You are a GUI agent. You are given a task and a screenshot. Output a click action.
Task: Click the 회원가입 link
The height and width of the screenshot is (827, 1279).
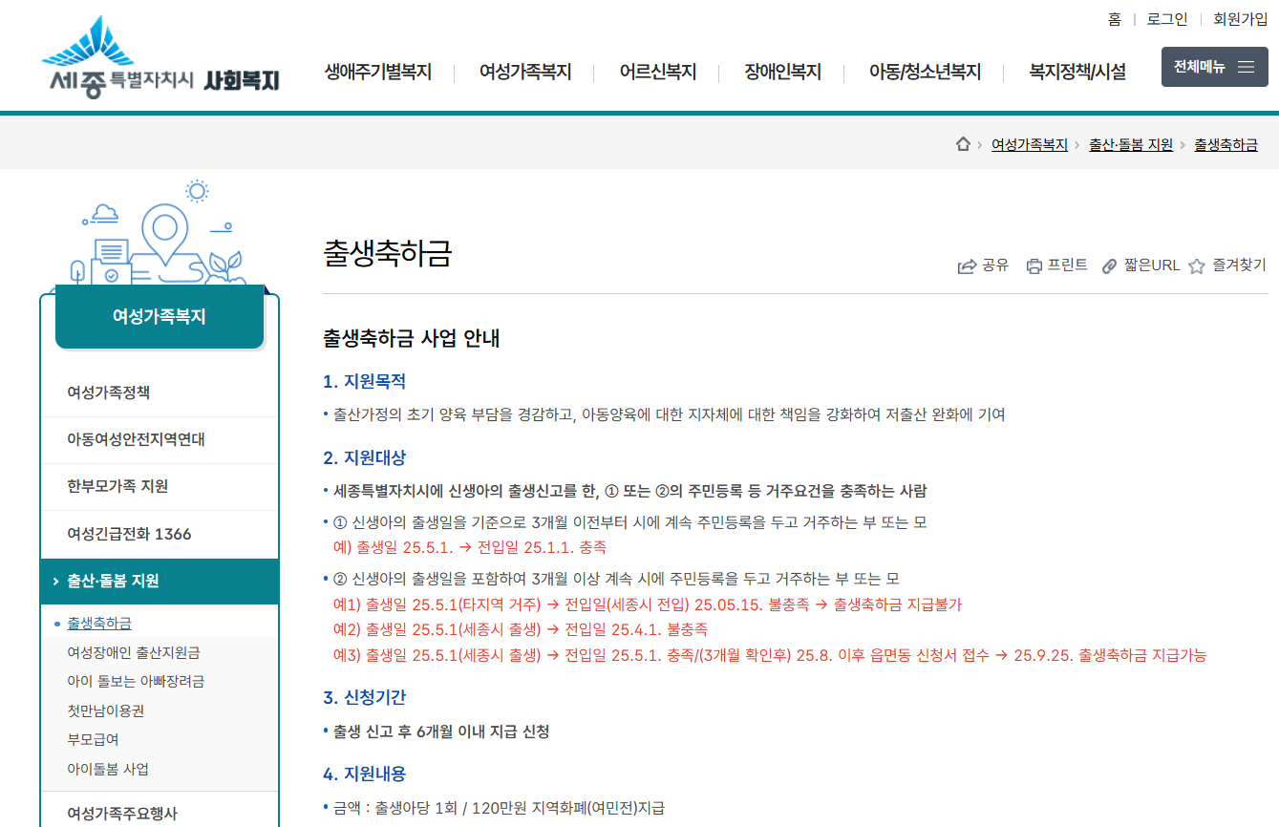[1240, 19]
